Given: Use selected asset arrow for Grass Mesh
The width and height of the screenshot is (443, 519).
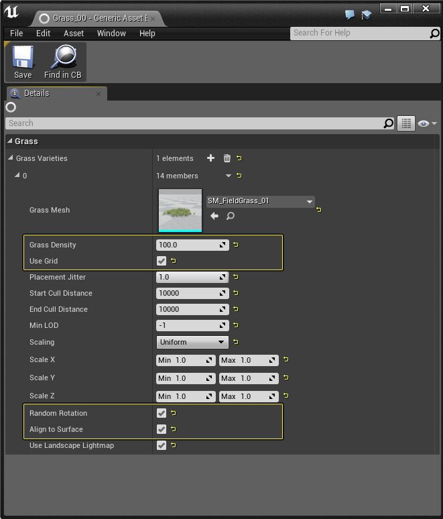Looking at the screenshot, I should pos(214,216).
